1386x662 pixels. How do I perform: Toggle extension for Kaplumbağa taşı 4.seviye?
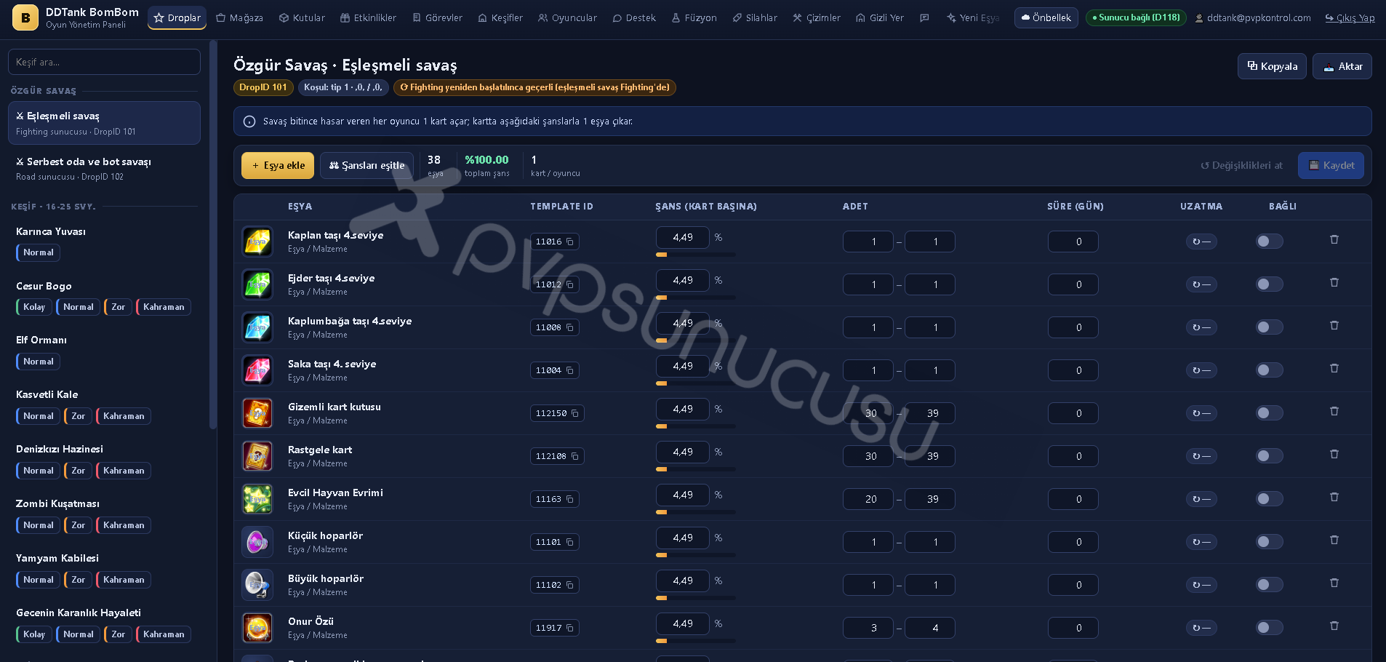(1201, 327)
